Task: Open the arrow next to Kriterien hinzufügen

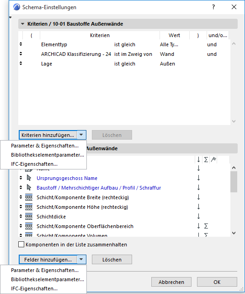Action: (81, 135)
